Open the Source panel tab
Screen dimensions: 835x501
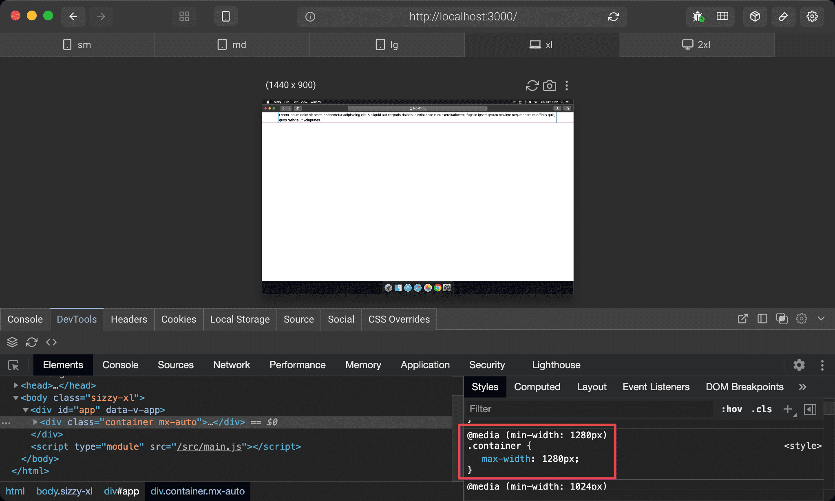pyautogui.click(x=298, y=319)
